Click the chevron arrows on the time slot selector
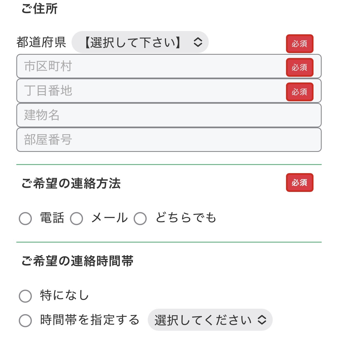The image size is (338, 340). click(262, 320)
